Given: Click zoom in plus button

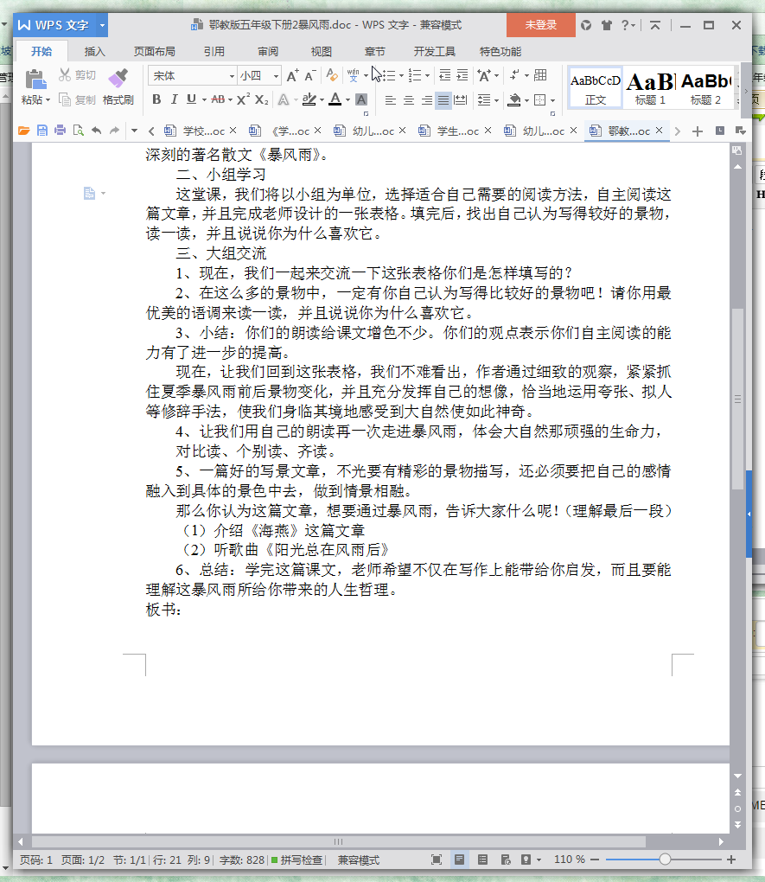Looking at the screenshot, I should 731,859.
